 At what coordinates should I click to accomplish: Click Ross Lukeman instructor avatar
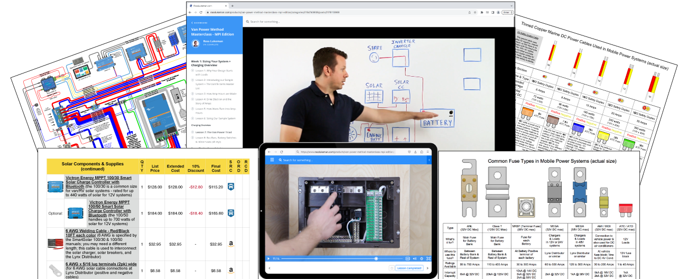[x=196, y=43]
